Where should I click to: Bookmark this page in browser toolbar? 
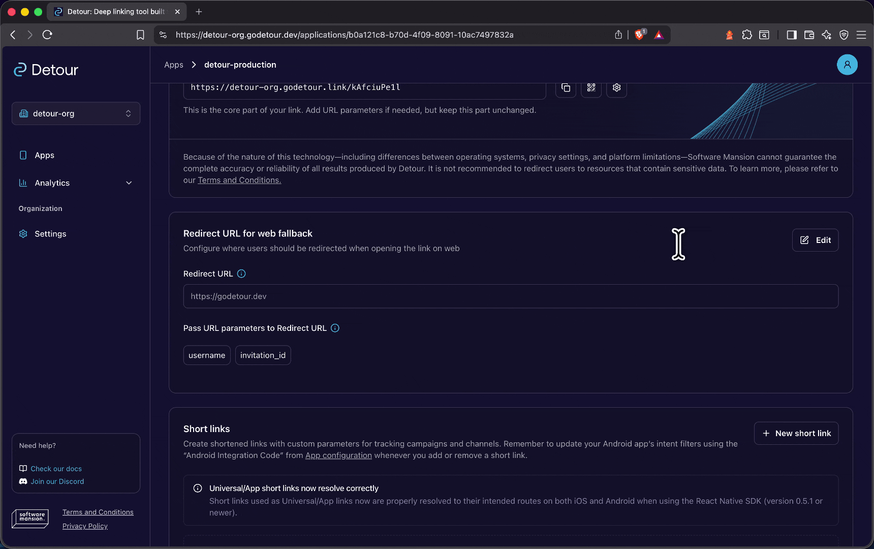pyautogui.click(x=140, y=35)
